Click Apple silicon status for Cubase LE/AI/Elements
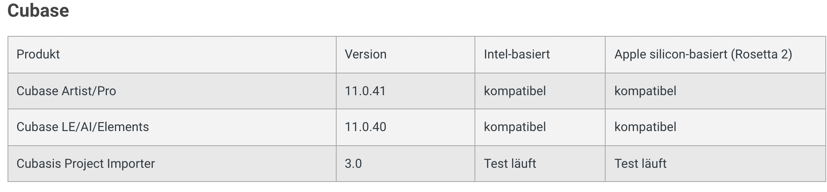The width and height of the screenshot is (827, 192). 645,127
